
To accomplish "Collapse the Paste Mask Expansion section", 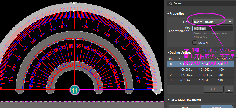I will [168, 100].
